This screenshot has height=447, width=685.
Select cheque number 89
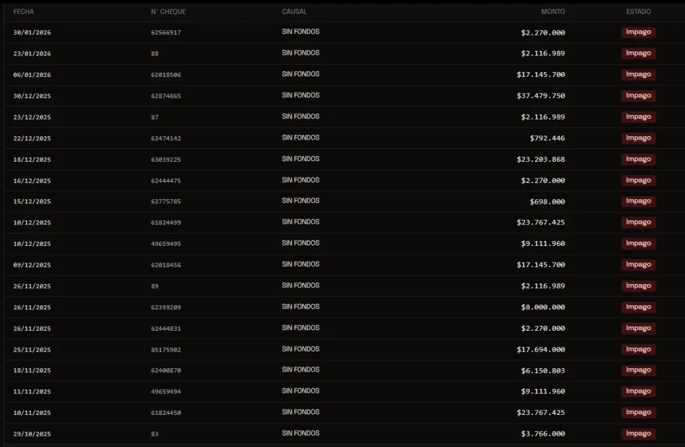tap(155, 287)
